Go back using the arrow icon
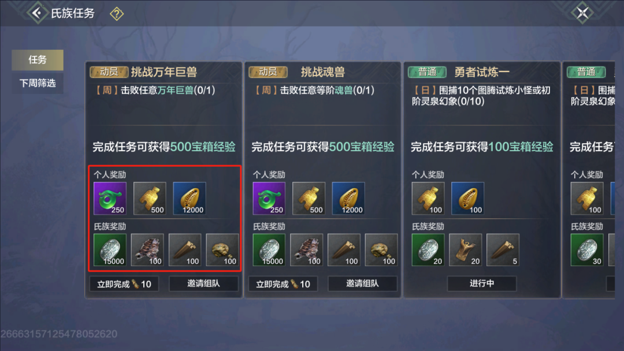624x351 pixels. coord(37,13)
